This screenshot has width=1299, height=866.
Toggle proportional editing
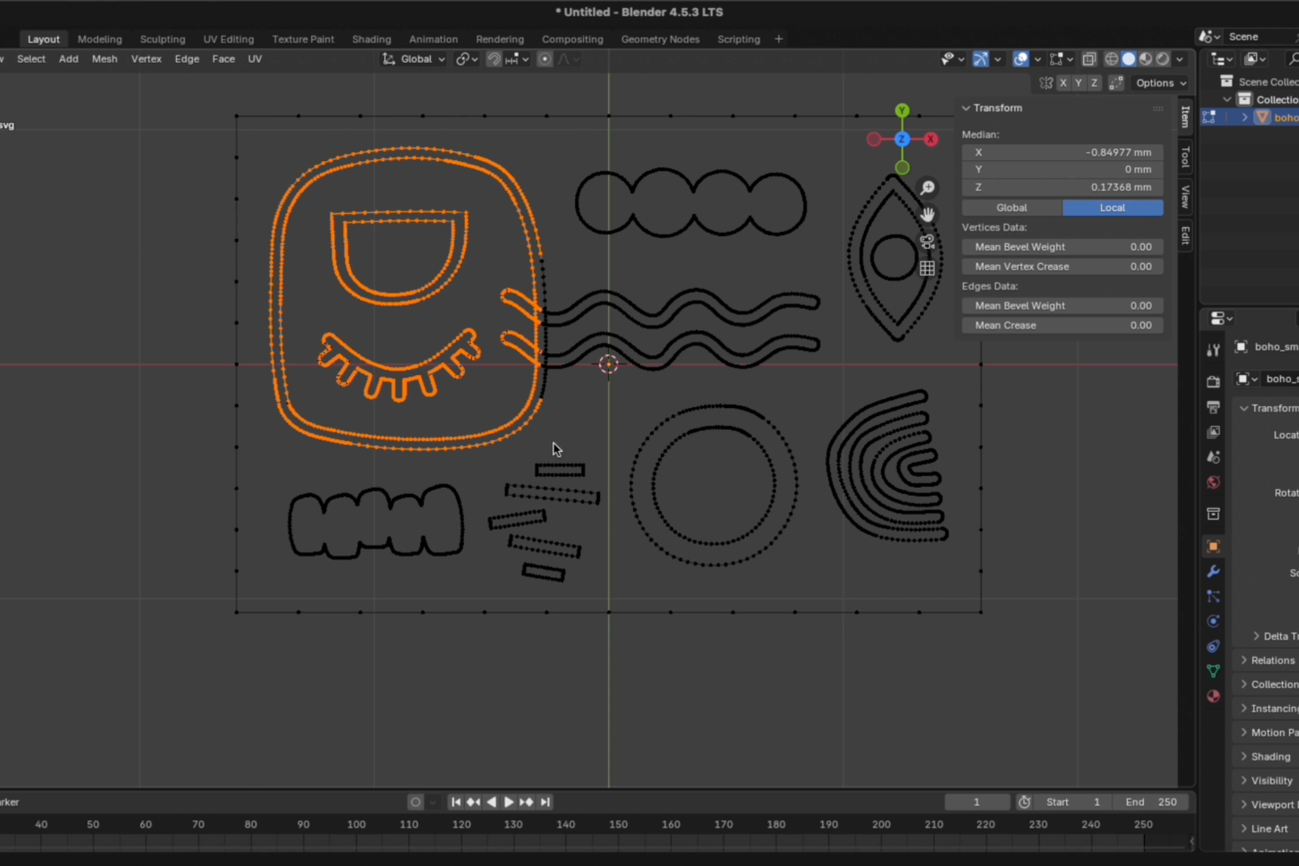pos(545,59)
